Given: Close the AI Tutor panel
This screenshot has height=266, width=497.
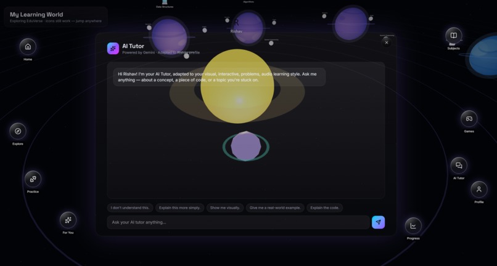Looking at the screenshot, I should [387, 42].
